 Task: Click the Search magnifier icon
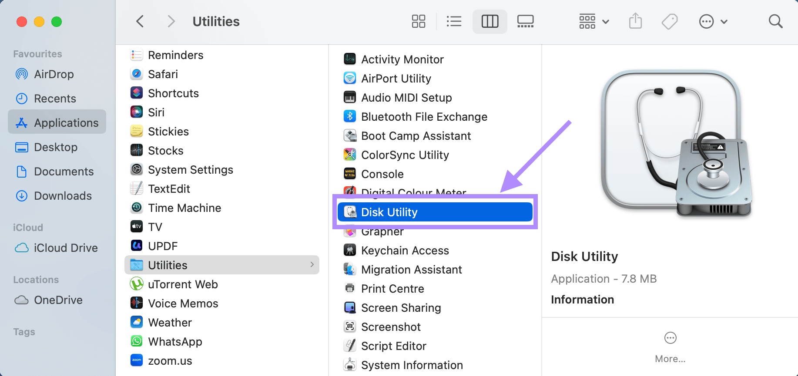click(775, 21)
